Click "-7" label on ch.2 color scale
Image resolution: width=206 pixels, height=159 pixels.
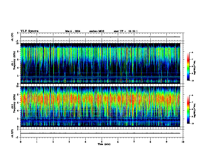pos(192,102)
